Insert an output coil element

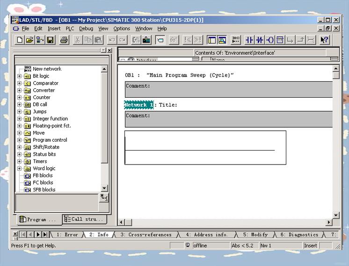point(270,40)
